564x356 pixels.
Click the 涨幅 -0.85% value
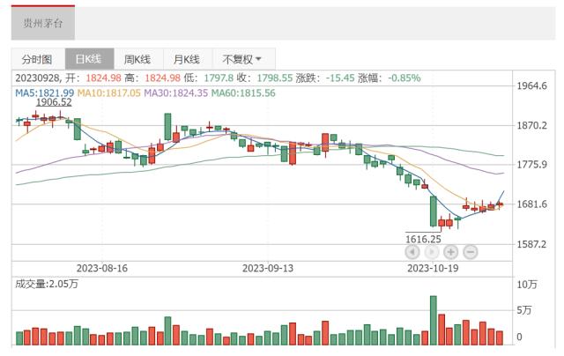(x=404, y=78)
